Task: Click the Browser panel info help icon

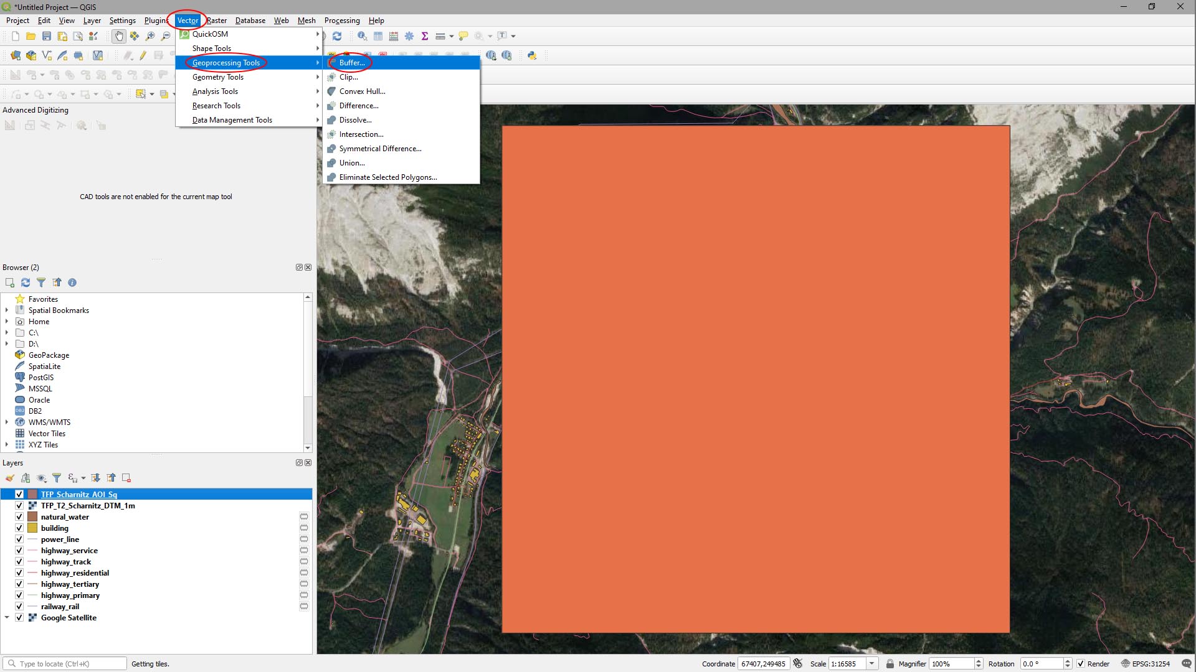Action: 72,282
